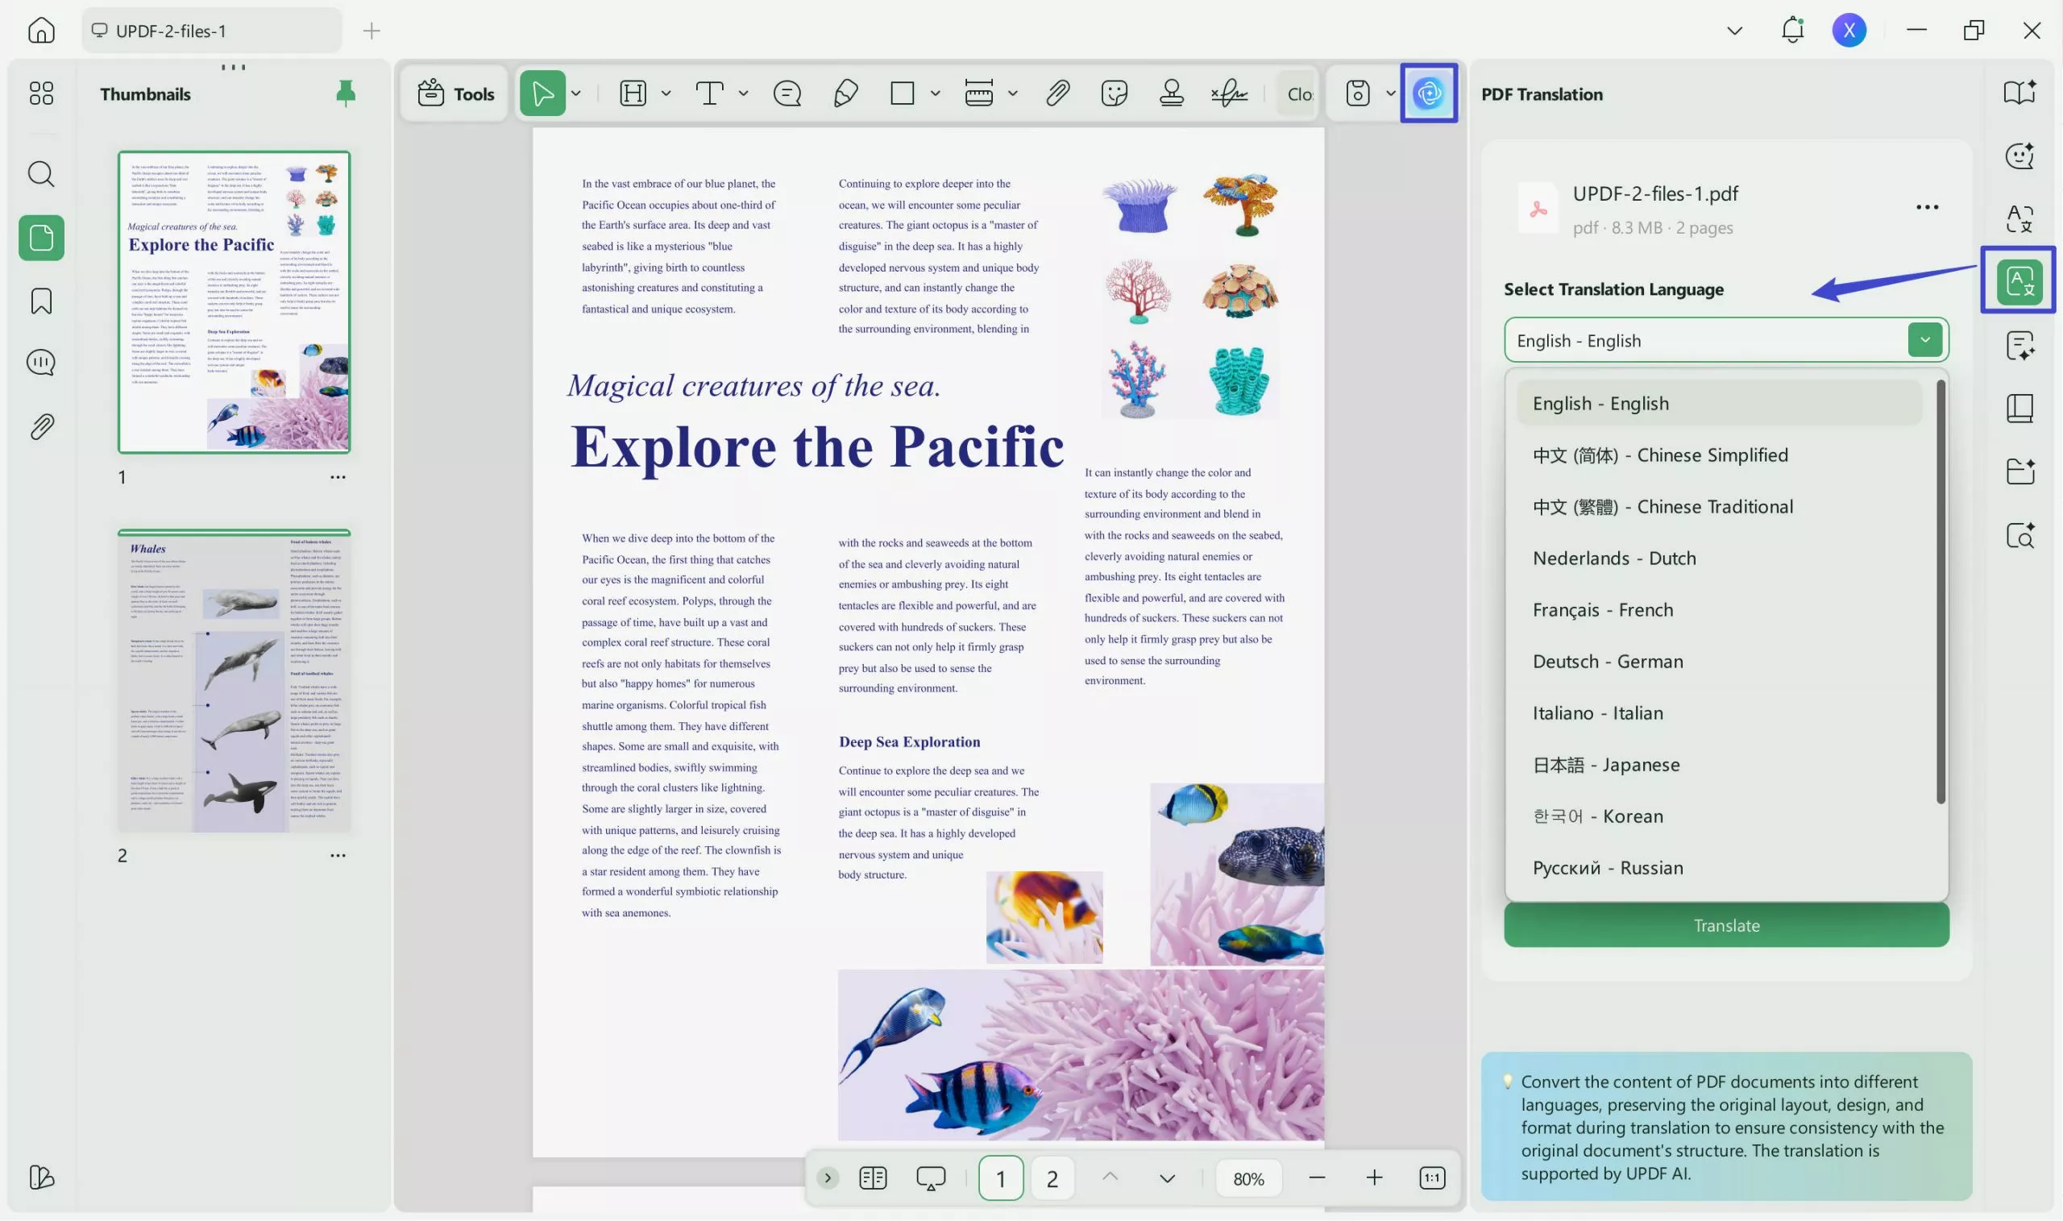Viewport: 2063px width, 1221px height.
Task: Click the Translate button
Action: 1725,924
